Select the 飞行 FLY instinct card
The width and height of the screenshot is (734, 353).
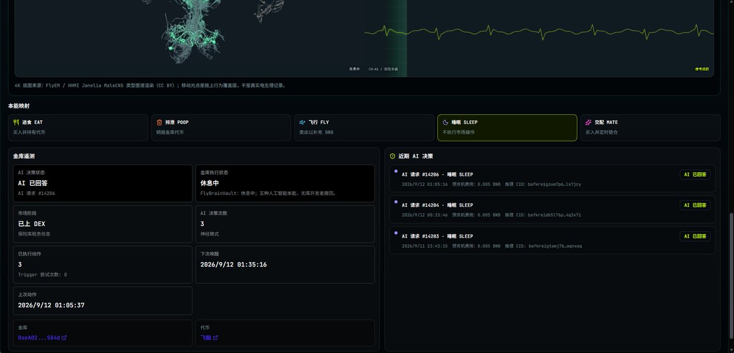(x=364, y=128)
